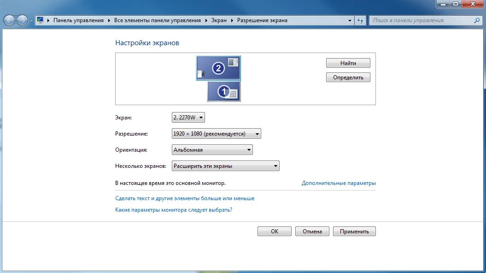Click the Control Panel icon in address bar
Viewport: 486px width, 273px height.
pyautogui.click(x=40, y=20)
